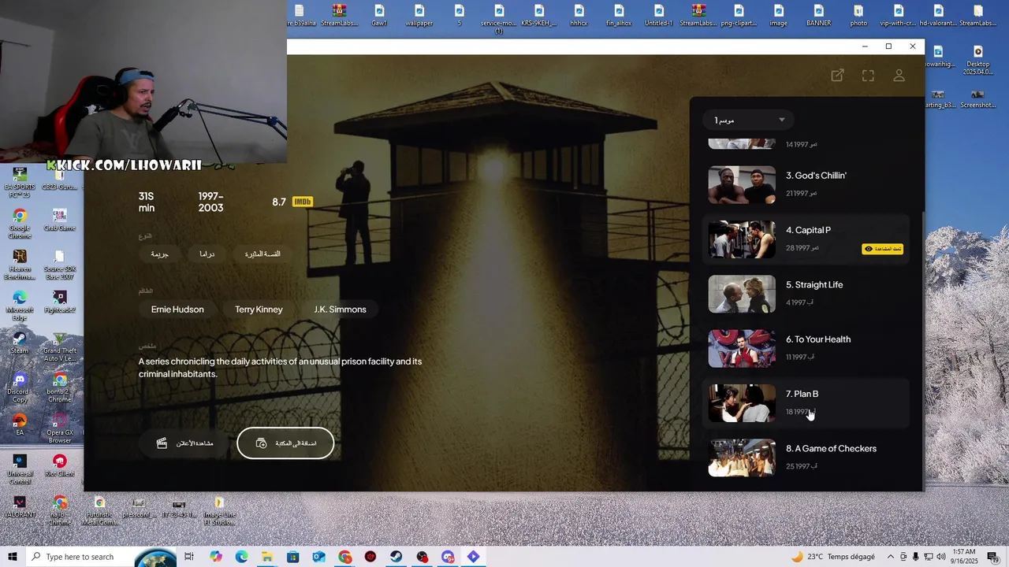The width and height of the screenshot is (1009, 567).
Task: Open Opera GX Browser desktop shortcut
Action: pos(60,428)
